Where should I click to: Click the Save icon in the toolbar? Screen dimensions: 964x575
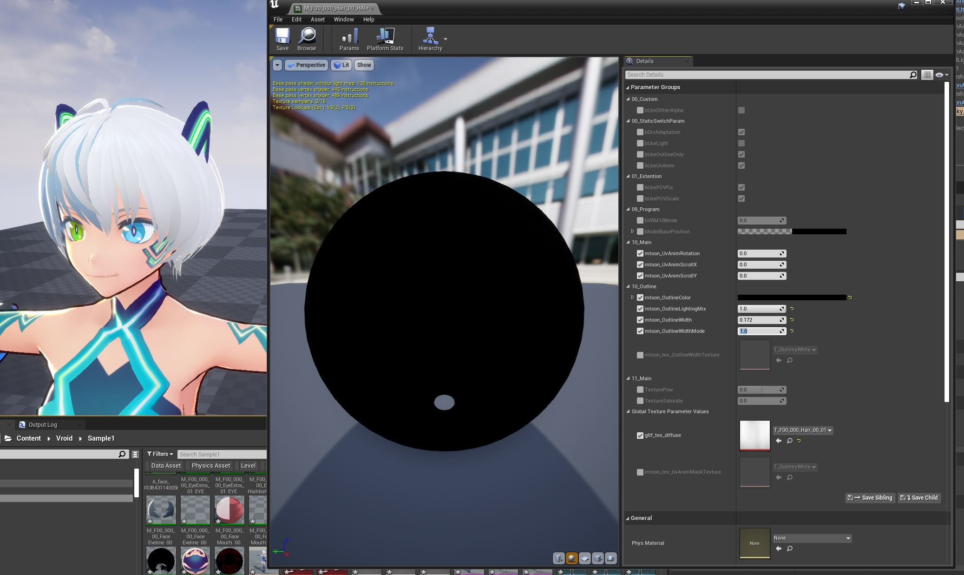282,39
